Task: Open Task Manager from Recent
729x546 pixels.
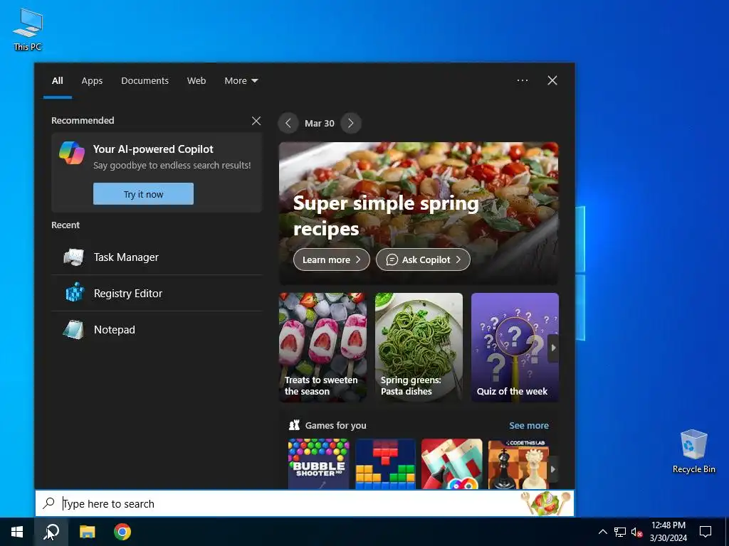Action: tap(157, 257)
